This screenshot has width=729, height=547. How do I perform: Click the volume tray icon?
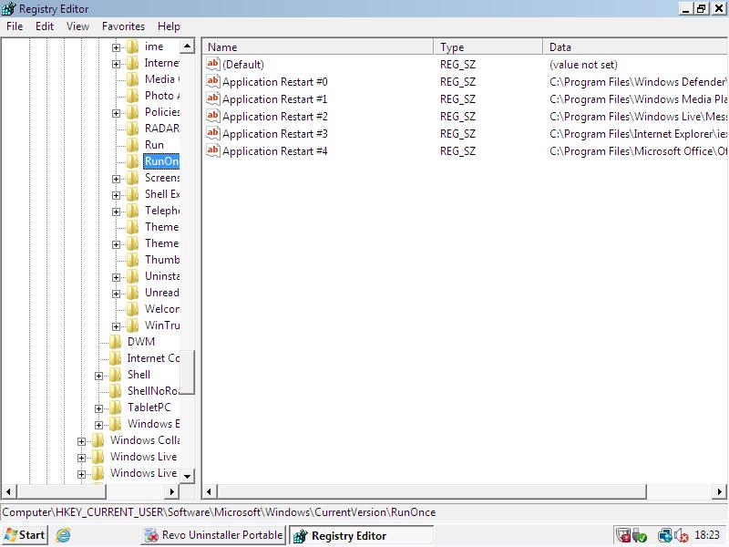[x=681, y=536]
